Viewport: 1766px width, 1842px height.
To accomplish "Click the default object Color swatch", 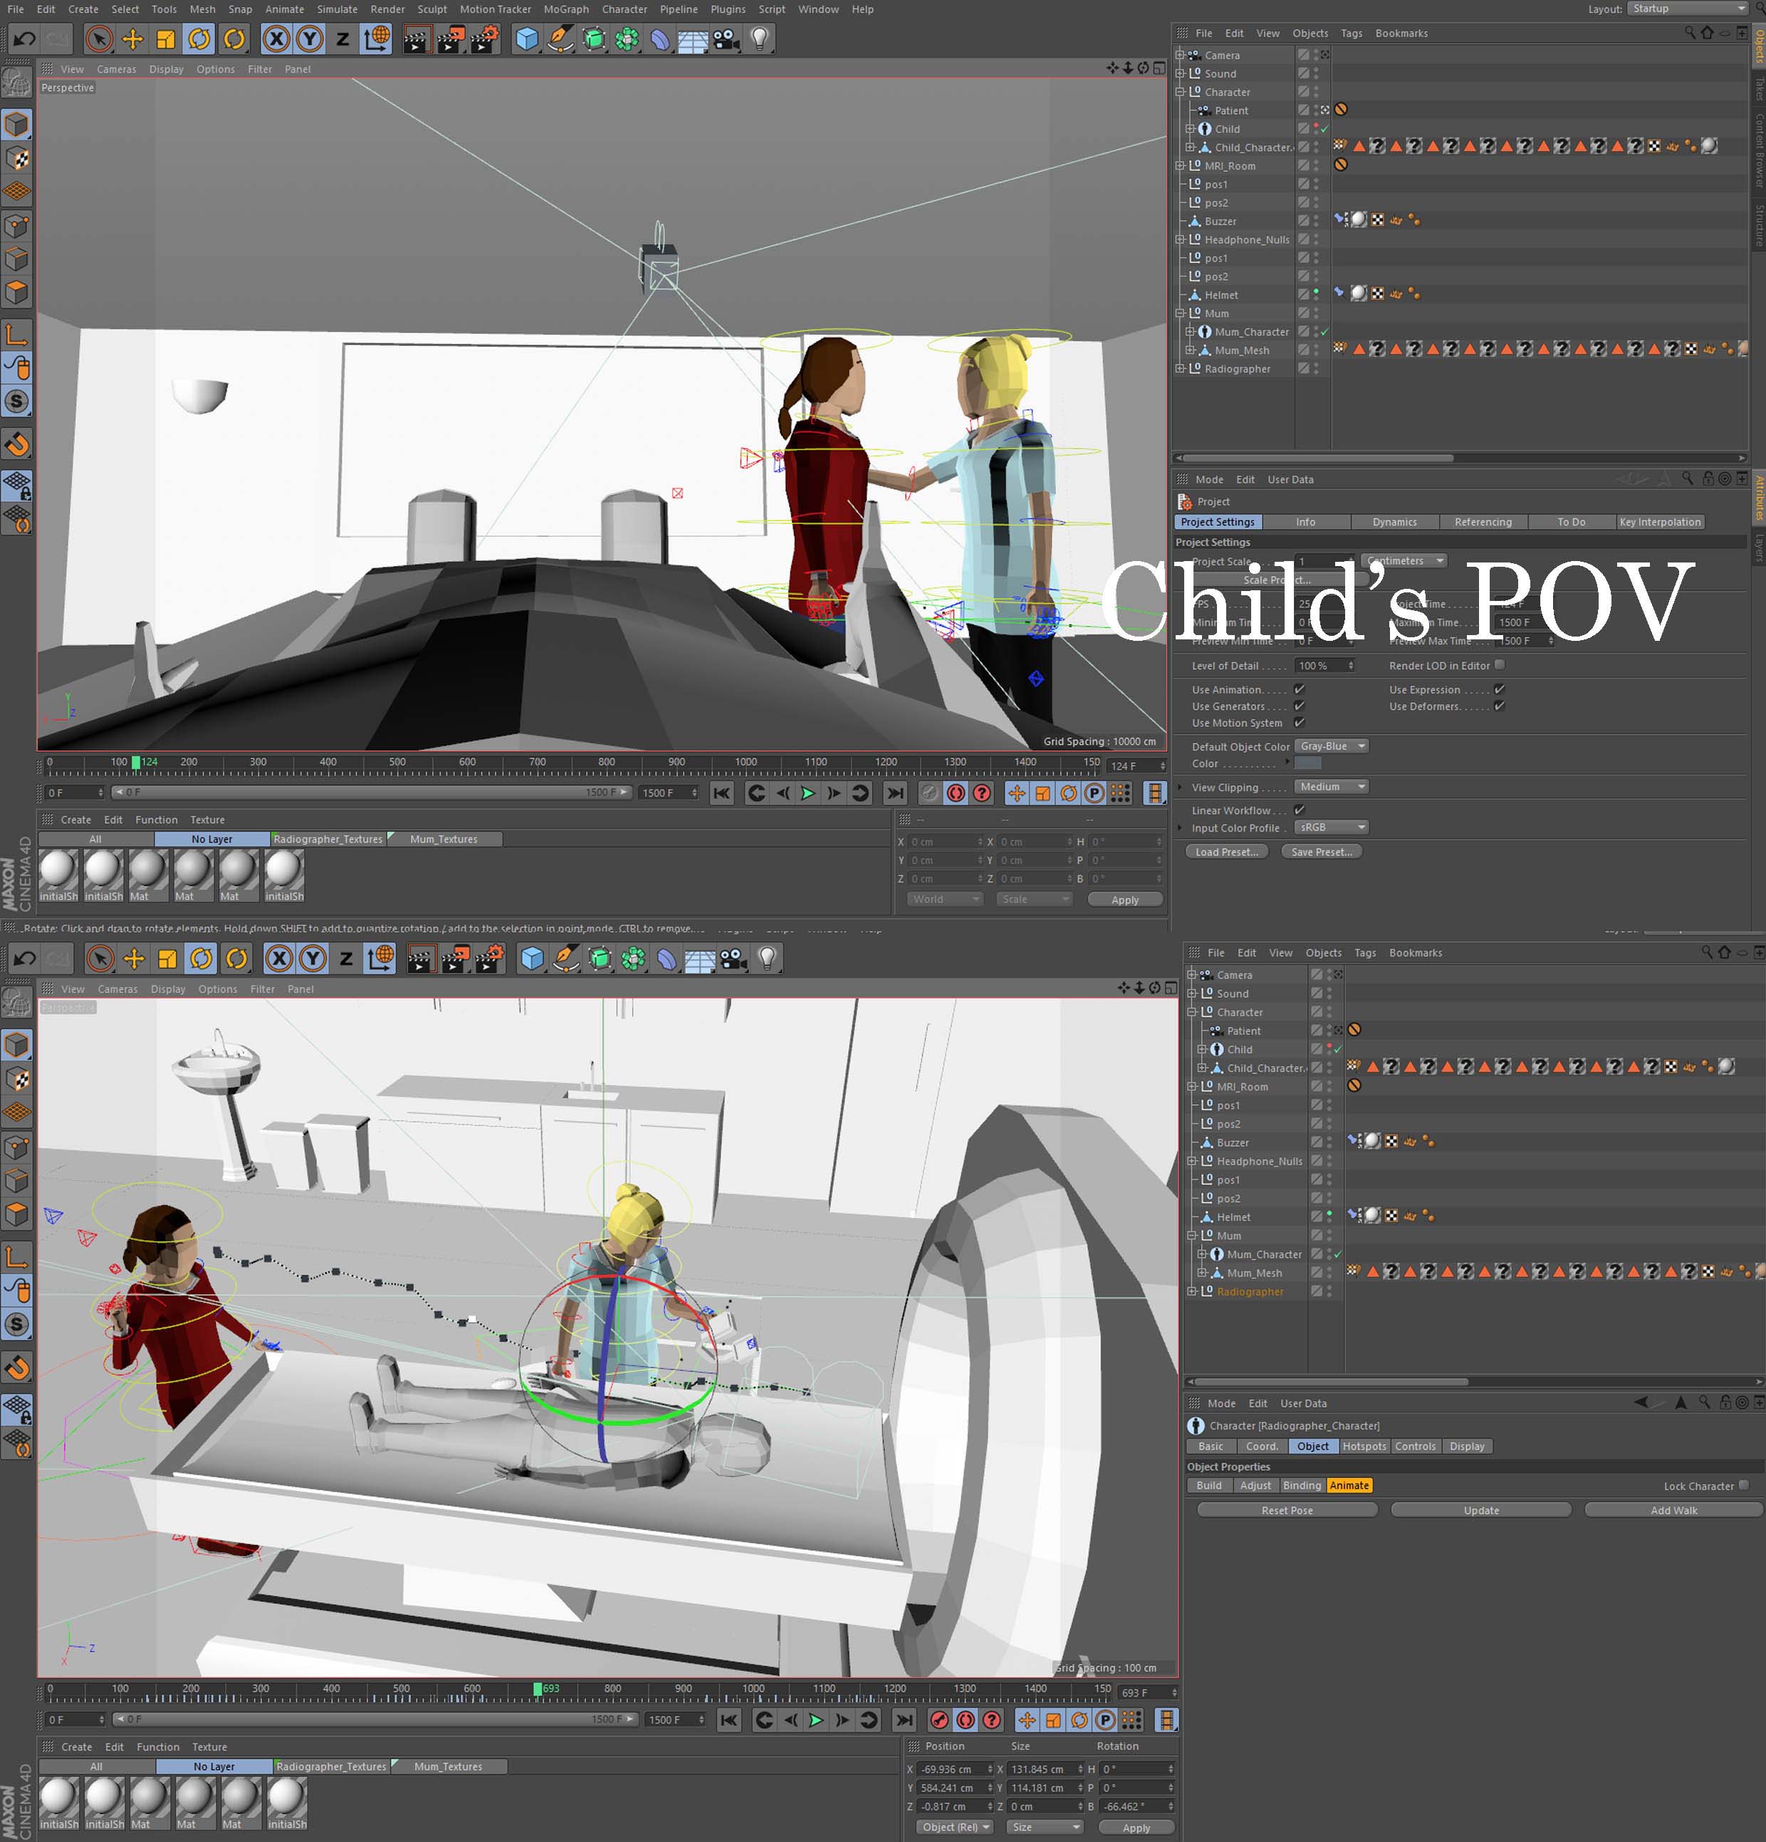I will pos(1307,763).
